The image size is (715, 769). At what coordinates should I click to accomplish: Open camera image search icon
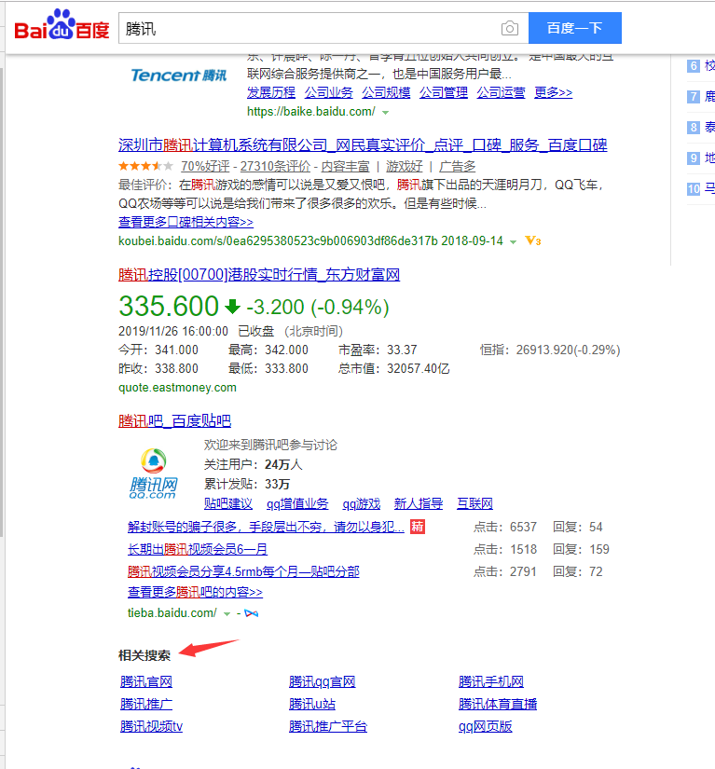point(510,29)
